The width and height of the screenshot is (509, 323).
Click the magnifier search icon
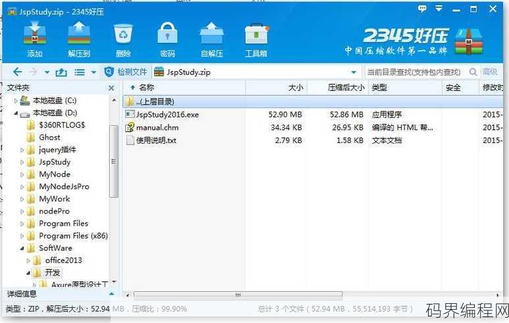(473, 72)
